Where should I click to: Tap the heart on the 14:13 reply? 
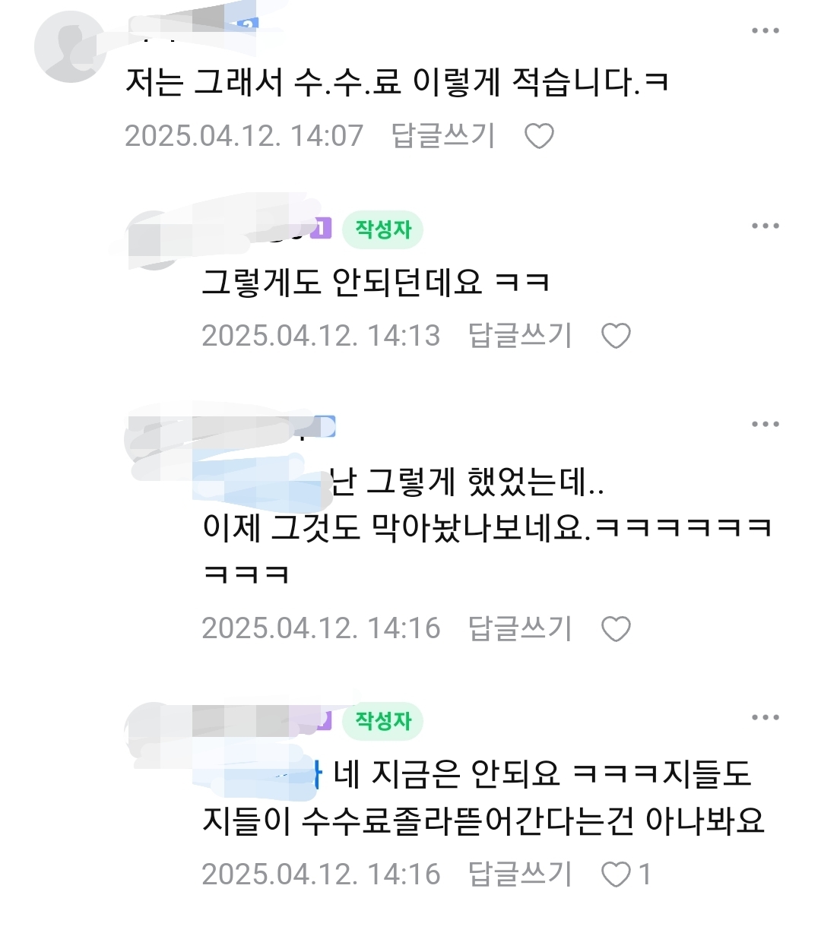coord(616,336)
